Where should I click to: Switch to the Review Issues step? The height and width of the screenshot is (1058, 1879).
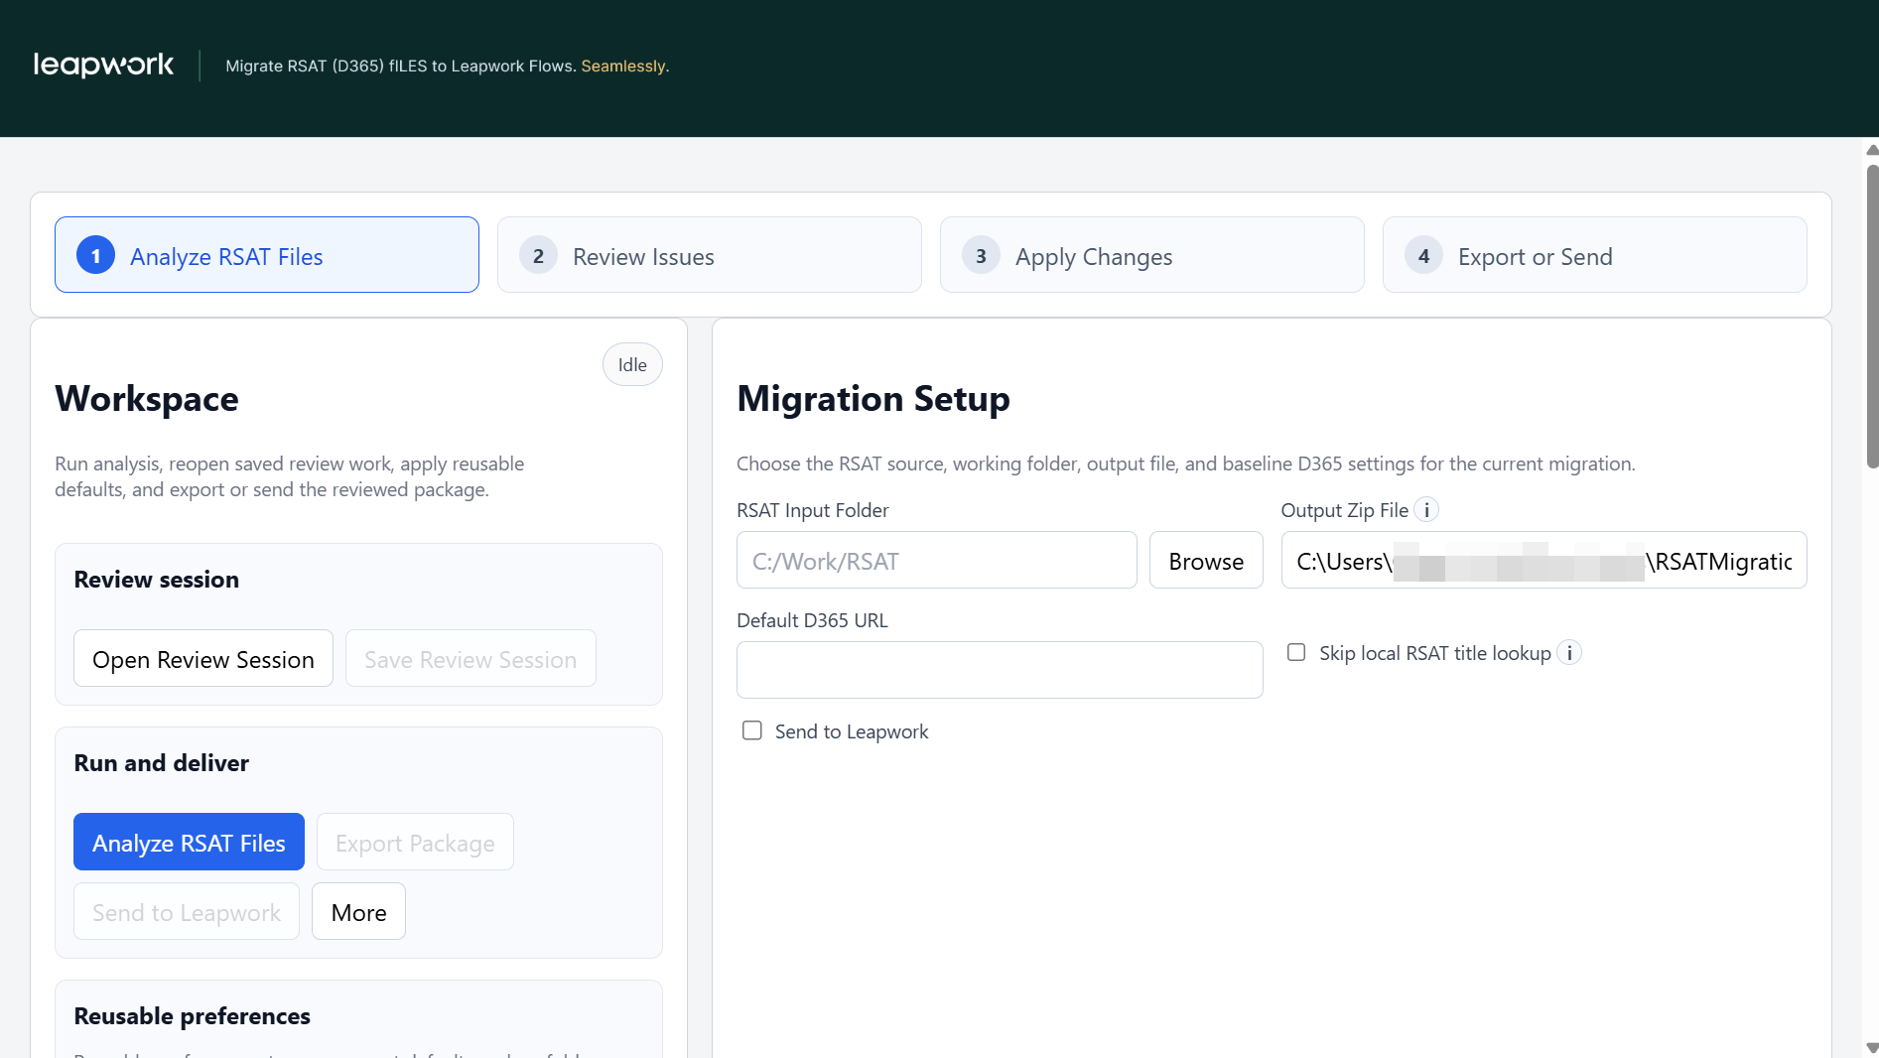710,255
